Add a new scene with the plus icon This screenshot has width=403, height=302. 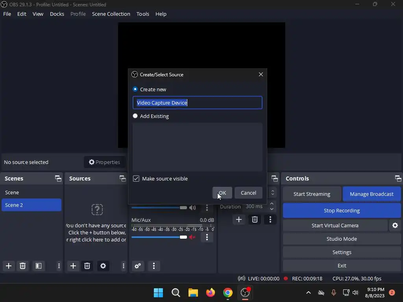pos(9,266)
